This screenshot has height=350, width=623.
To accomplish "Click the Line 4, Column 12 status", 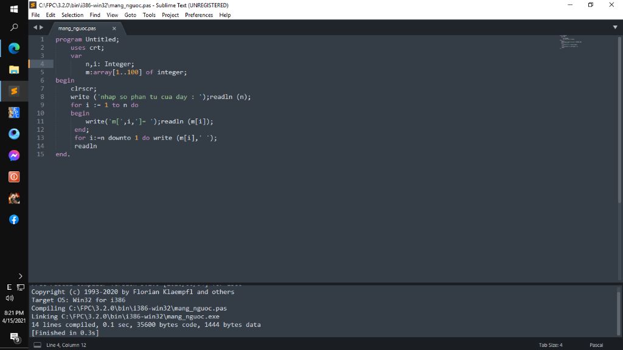I will coord(66,345).
